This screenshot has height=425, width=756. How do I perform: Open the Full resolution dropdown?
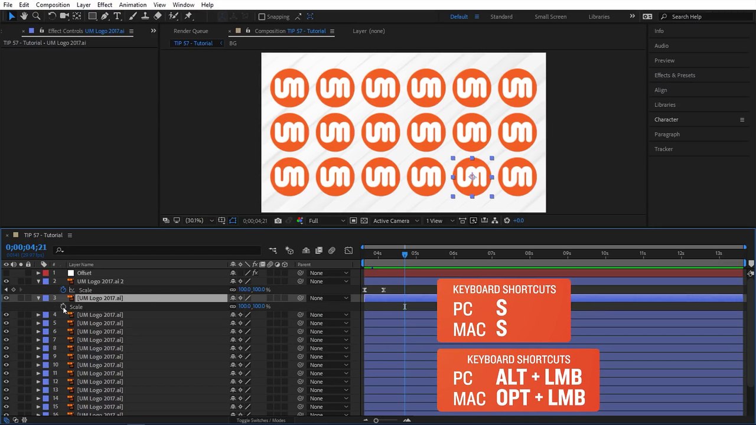[327, 221]
